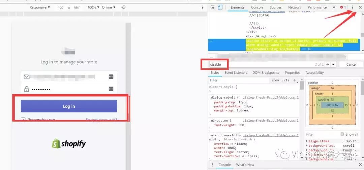Rotate the device viewport orientation
The width and height of the screenshot is (364, 170).
coord(123,7)
